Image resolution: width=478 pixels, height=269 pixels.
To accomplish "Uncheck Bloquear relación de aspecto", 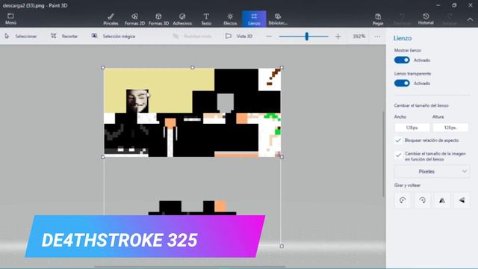I will tap(398, 140).
